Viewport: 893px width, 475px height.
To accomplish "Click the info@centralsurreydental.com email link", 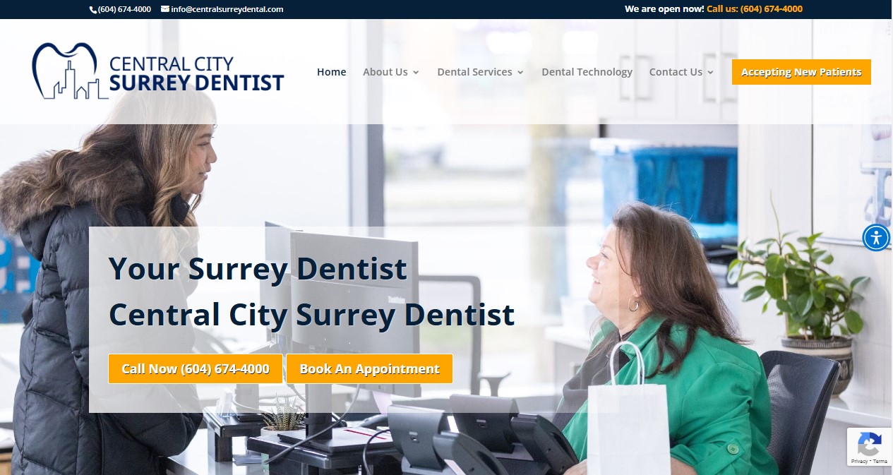I will coord(227,9).
